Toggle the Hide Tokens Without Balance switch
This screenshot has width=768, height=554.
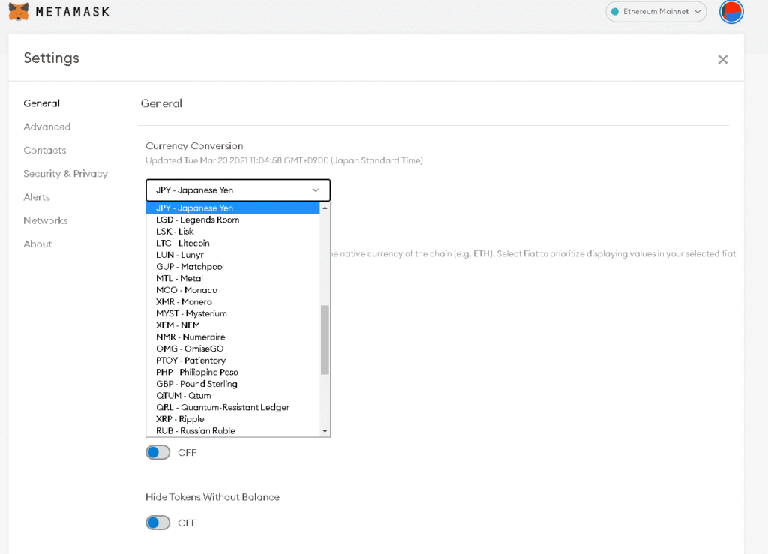158,523
